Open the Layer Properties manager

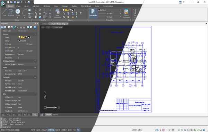click(58, 13)
